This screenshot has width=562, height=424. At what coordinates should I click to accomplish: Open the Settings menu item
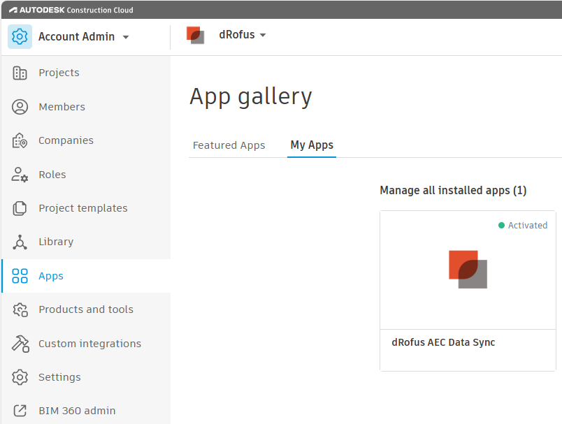point(59,377)
